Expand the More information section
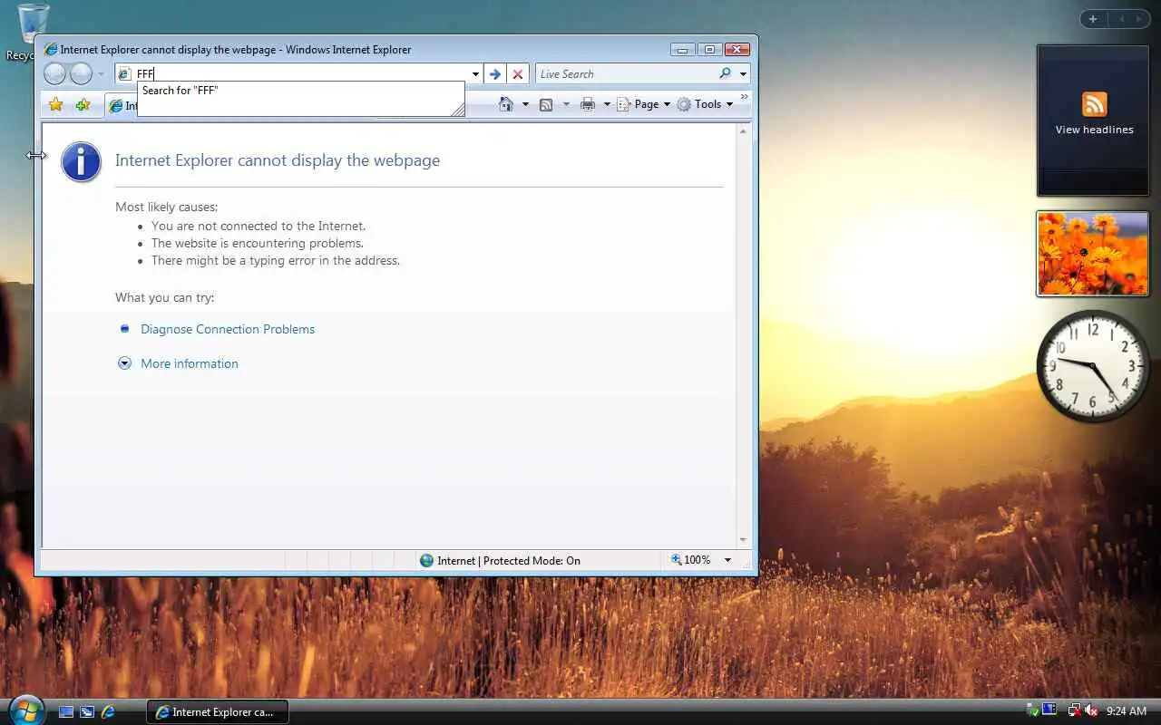This screenshot has width=1161, height=725. click(125, 363)
